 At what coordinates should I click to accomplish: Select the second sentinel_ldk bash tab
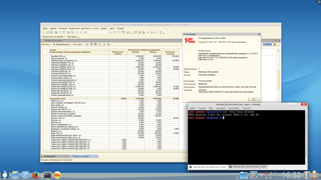coord(248,167)
